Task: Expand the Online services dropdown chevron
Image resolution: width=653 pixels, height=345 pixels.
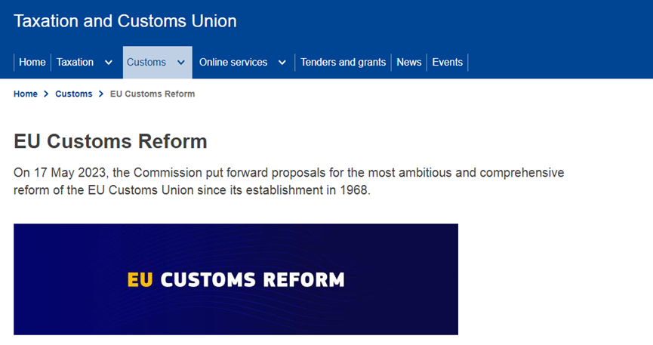Action: point(282,62)
